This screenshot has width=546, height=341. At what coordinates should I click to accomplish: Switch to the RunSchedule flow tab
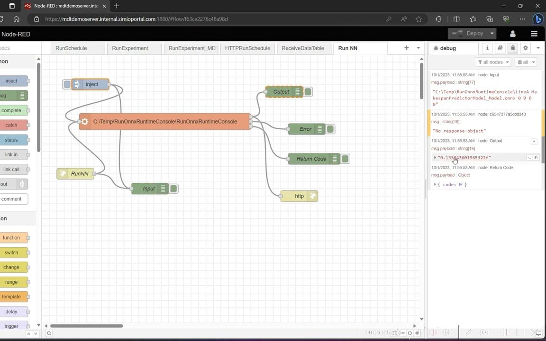[x=71, y=48]
